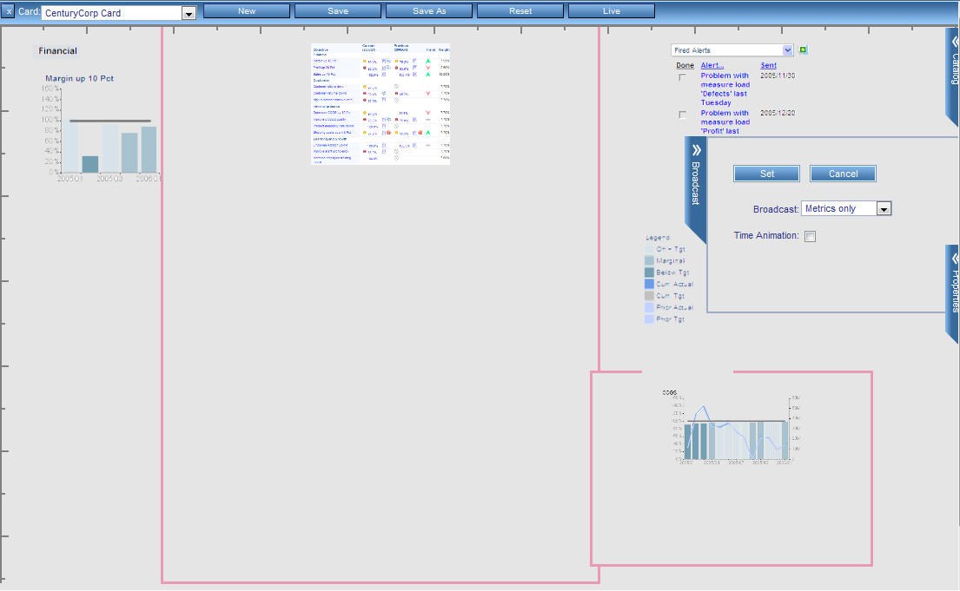This screenshot has width=960, height=591.
Task: Sort alerts by the Alert column header
Action: click(x=712, y=65)
